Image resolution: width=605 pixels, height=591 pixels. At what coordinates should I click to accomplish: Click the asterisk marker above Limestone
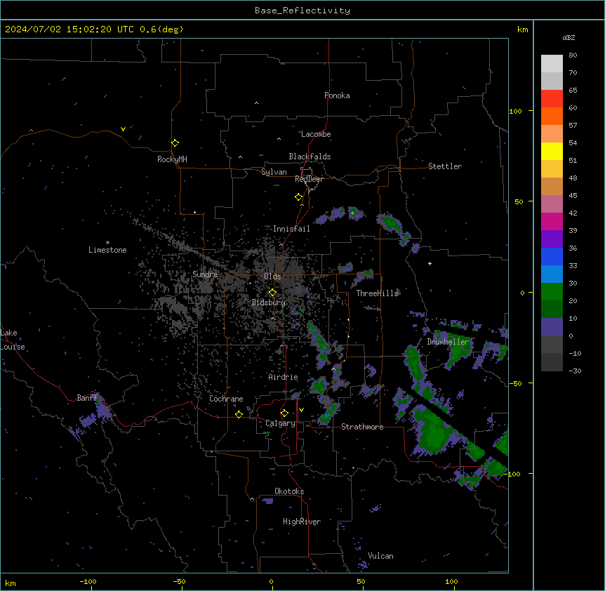107,242
